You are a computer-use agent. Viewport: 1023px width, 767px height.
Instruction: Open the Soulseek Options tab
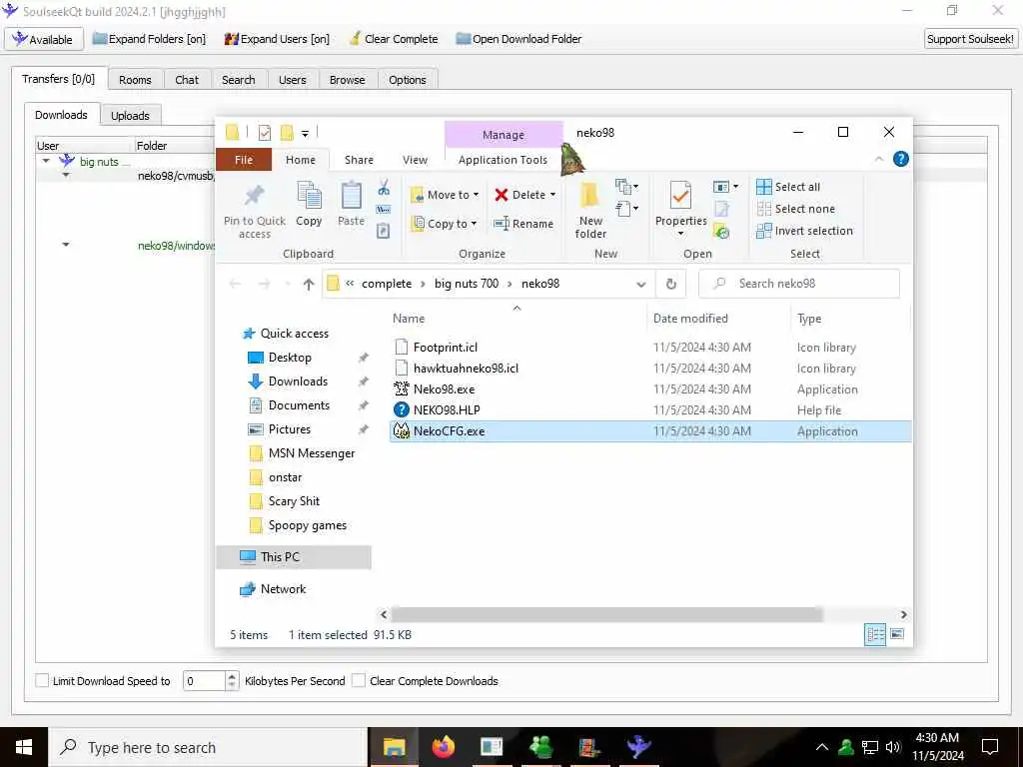click(408, 80)
